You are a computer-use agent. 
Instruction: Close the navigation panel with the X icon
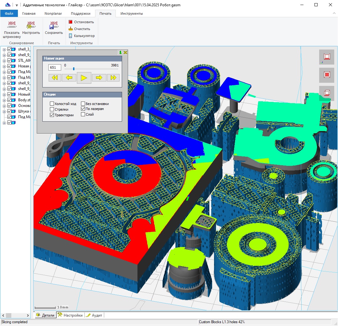point(125,52)
